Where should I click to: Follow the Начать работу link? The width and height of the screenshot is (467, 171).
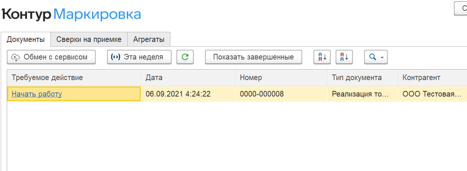click(x=37, y=94)
